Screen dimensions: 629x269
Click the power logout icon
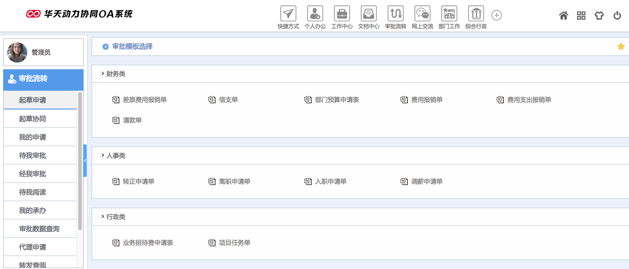pos(617,16)
